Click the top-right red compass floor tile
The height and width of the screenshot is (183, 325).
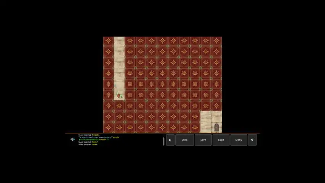(216, 41)
